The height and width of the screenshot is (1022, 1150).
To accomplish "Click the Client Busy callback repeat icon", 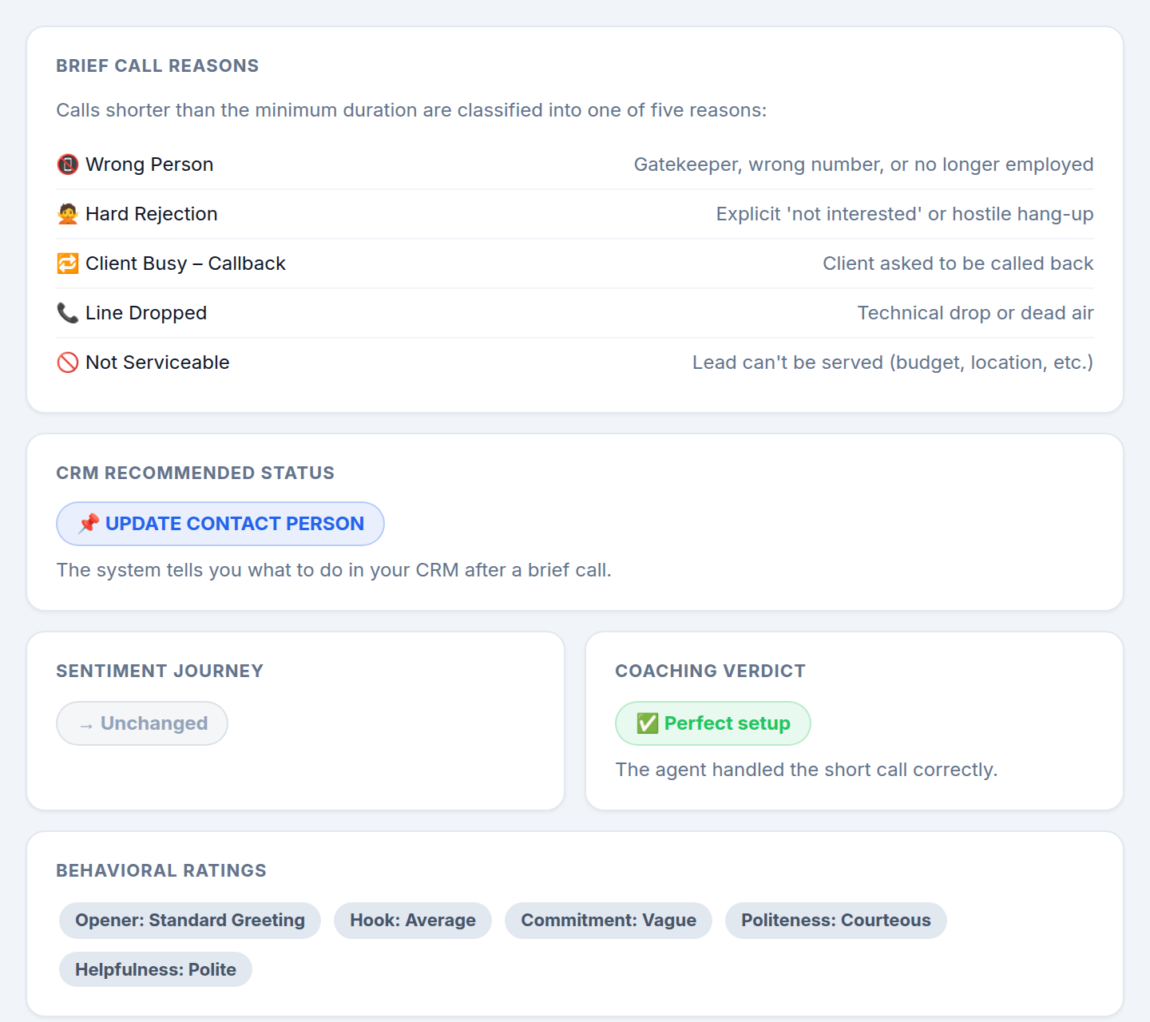I will pyautogui.click(x=68, y=263).
